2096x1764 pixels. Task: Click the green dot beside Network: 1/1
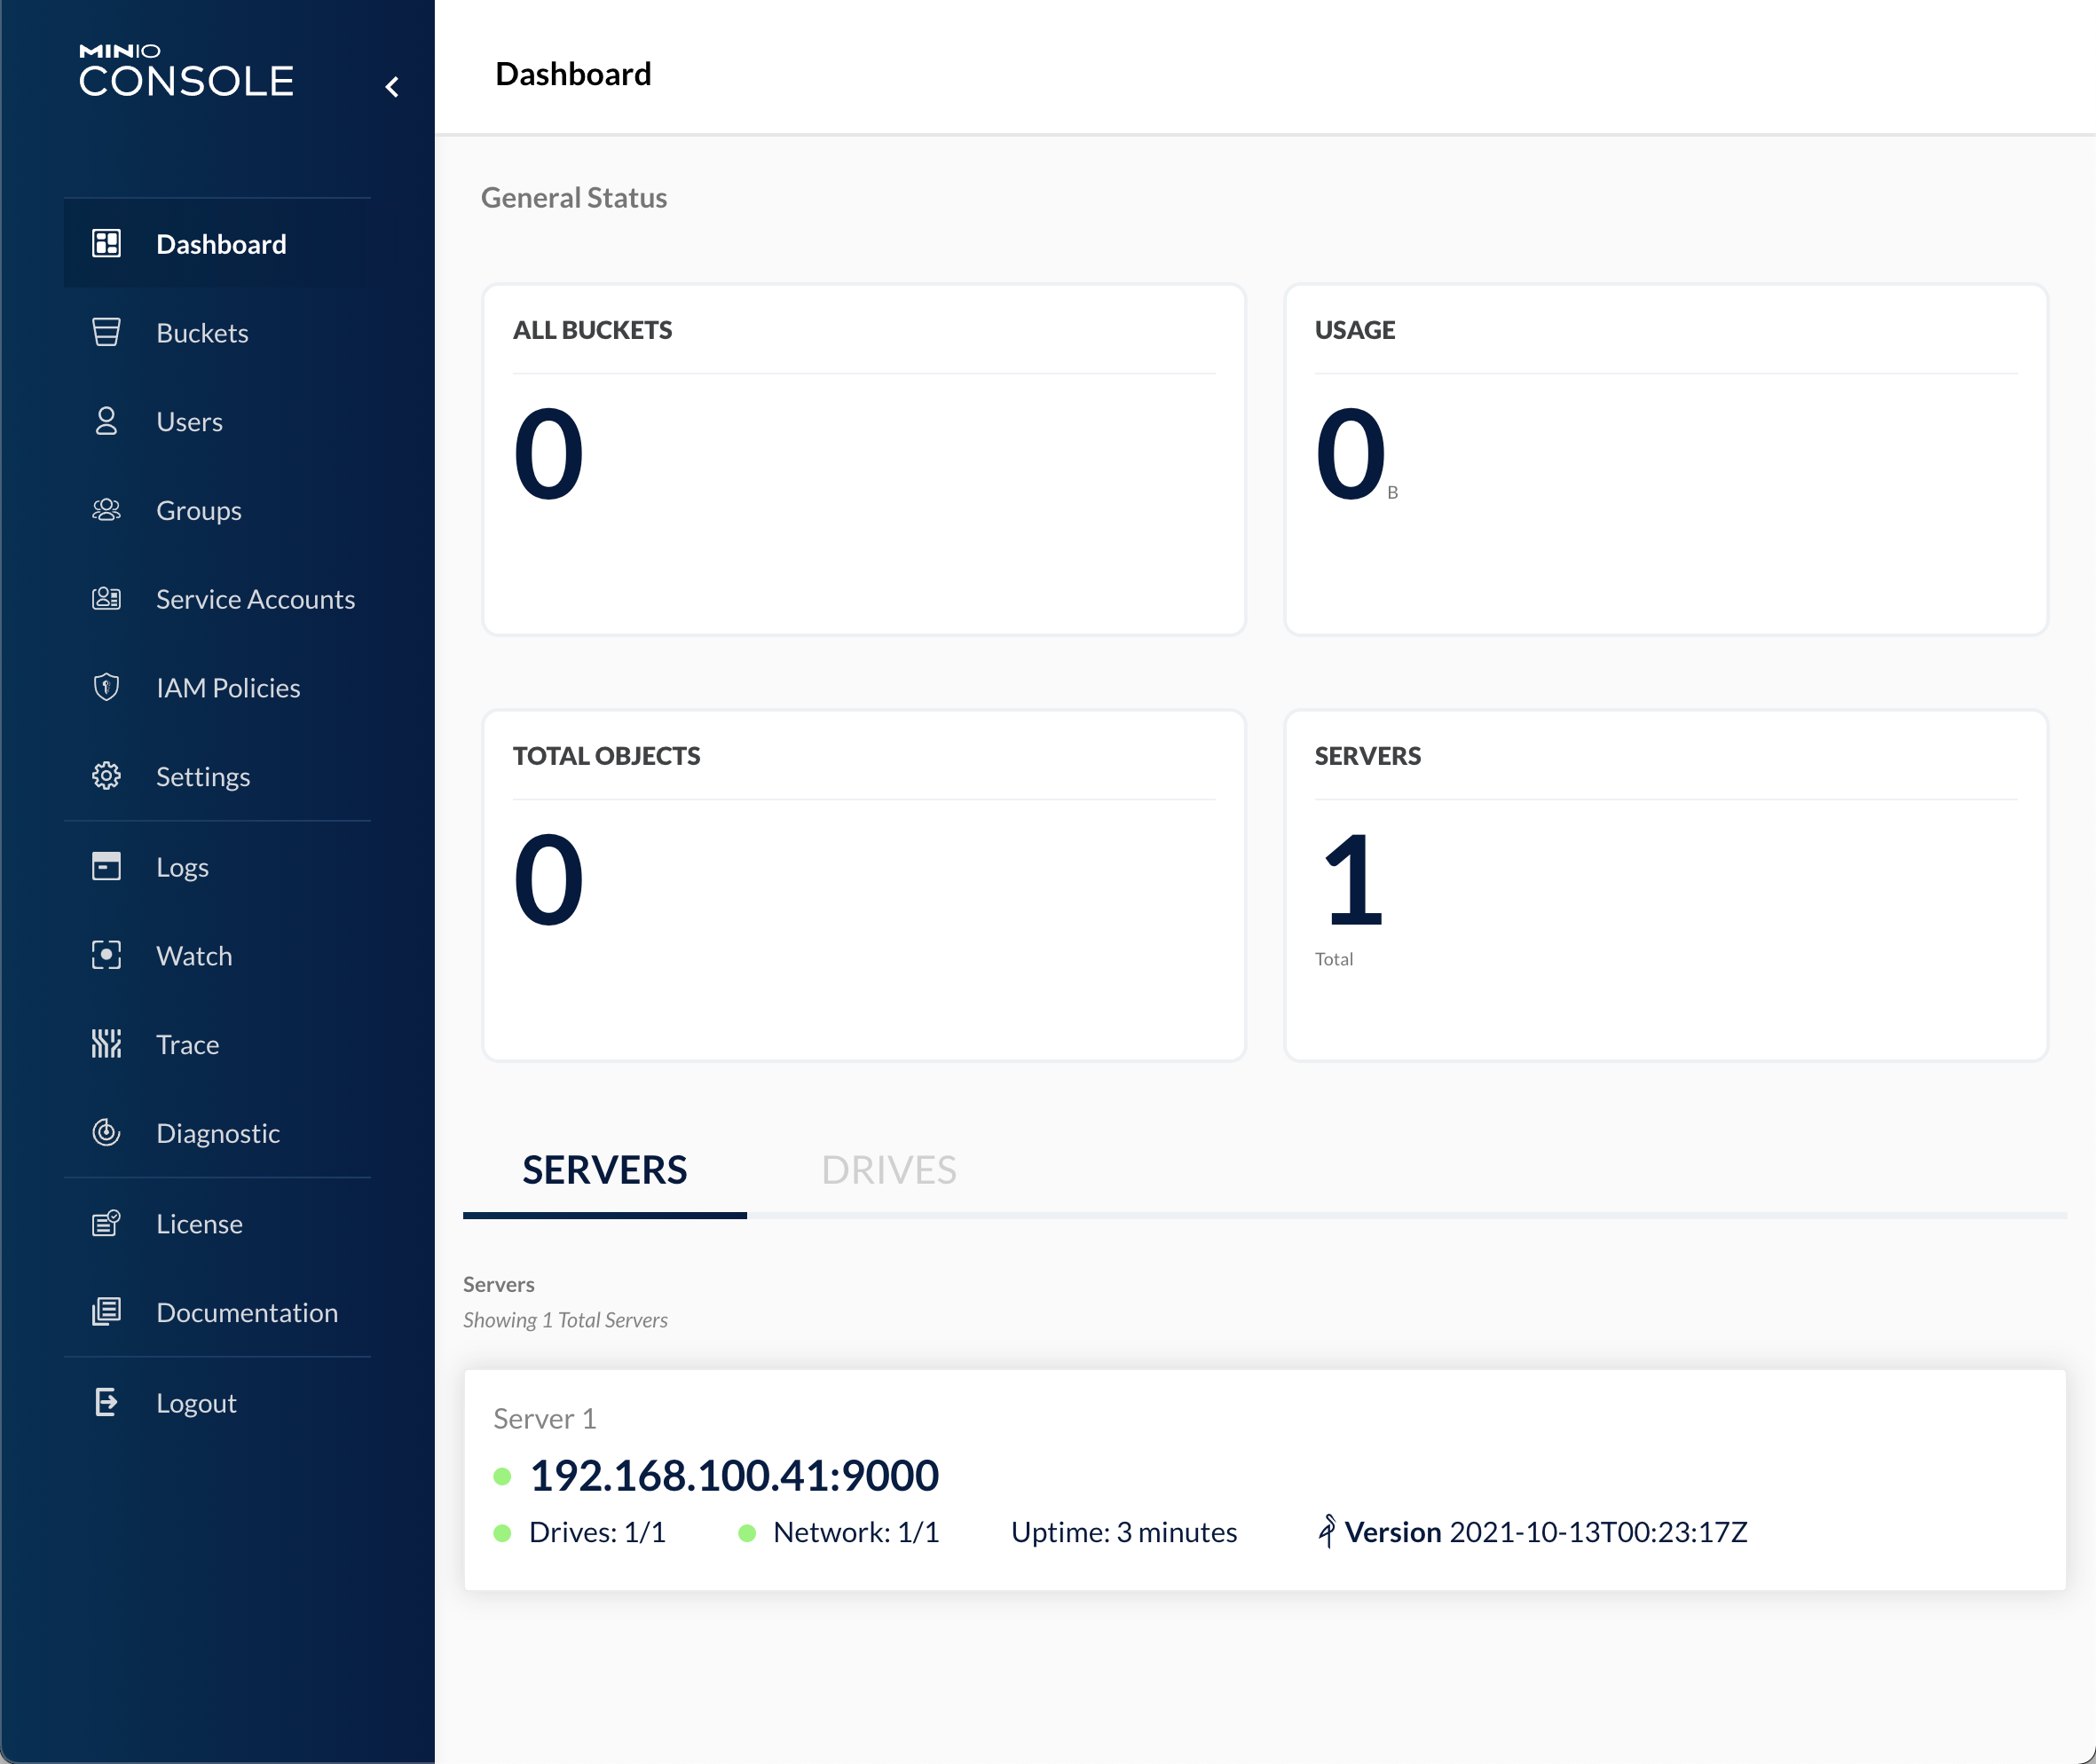(747, 1533)
